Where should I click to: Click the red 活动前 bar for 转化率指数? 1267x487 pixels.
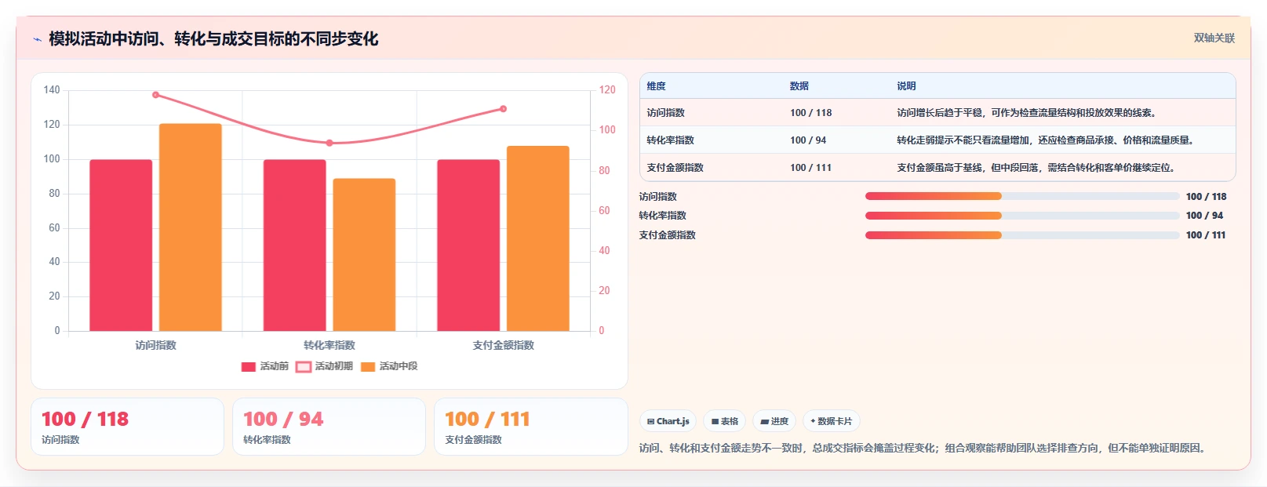coord(295,245)
